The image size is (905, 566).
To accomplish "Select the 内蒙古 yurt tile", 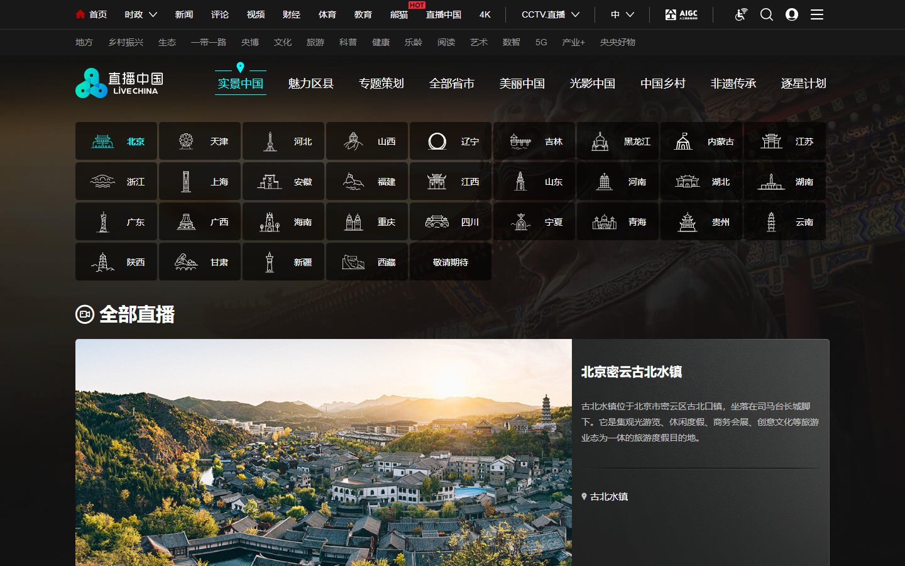I will [x=701, y=141].
